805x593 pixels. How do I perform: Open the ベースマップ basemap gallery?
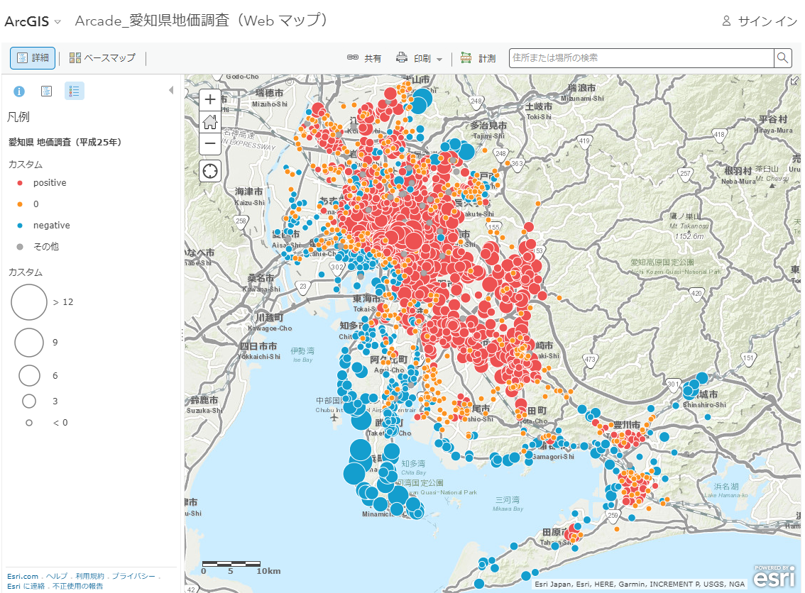click(103, 58)
